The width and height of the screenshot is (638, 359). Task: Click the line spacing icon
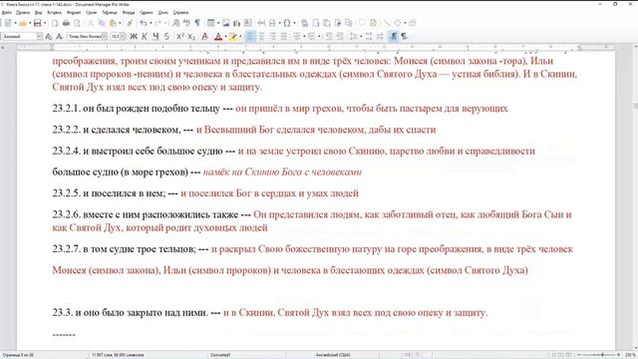353,36
